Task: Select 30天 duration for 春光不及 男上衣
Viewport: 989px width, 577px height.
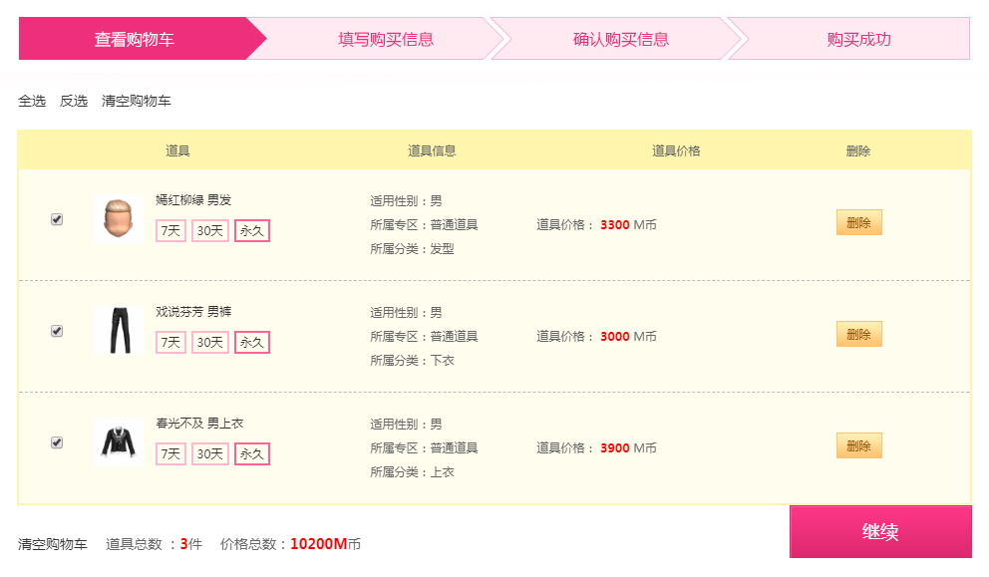Action: tap(210, 454)
